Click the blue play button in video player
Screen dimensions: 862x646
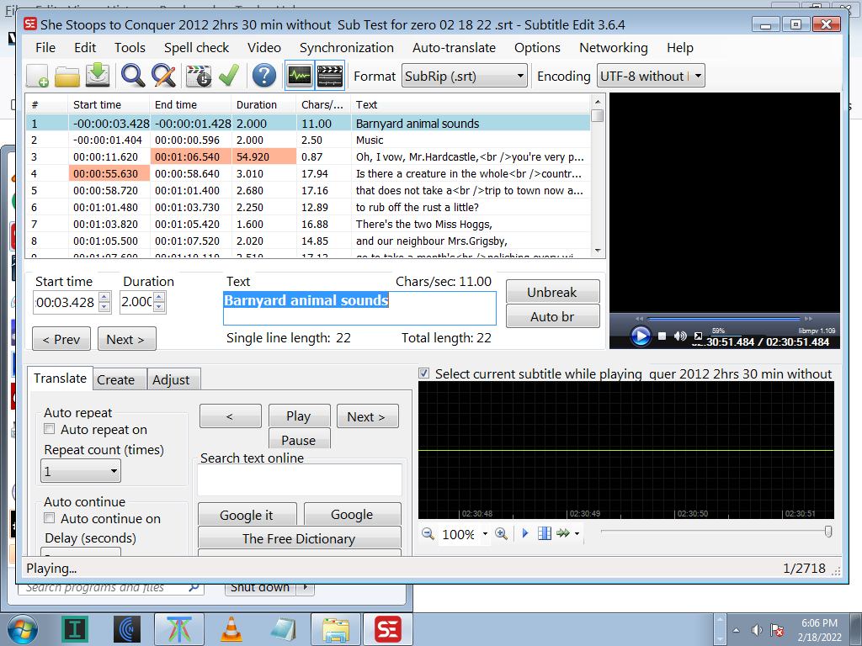coord(641,336)
